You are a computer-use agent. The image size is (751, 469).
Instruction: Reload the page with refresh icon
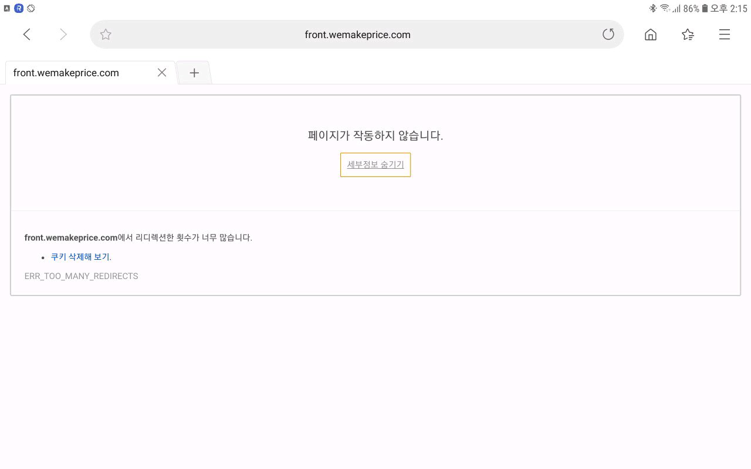tap(608, 35)
